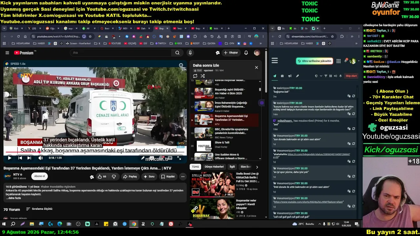Open new tab in YouTube browser window

click(229, 29)
